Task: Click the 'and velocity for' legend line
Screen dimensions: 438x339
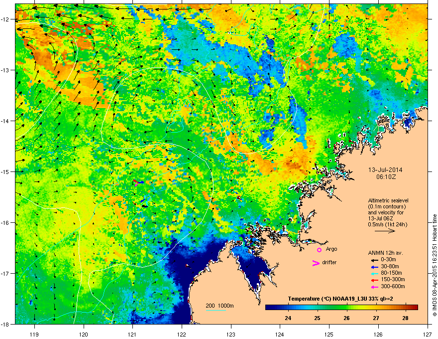Action: [x=386, y=212]
